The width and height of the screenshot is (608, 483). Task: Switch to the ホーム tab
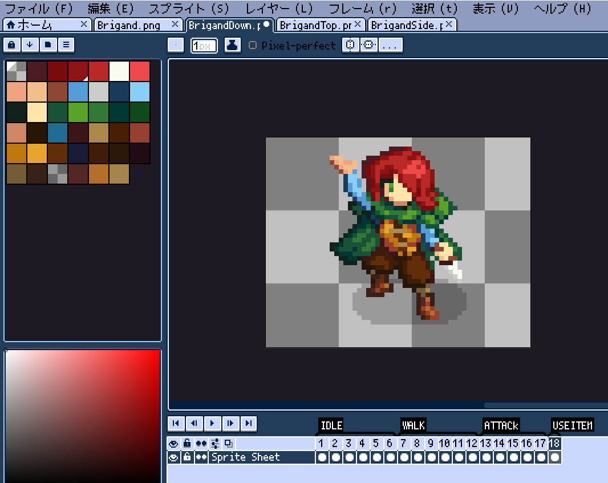pos(47,25)
